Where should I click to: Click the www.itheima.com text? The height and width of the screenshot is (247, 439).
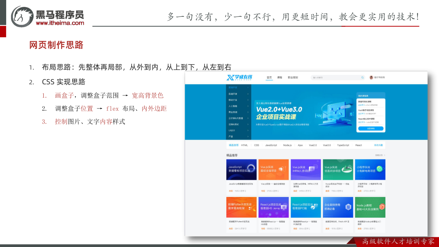pyautogui.click(x=60, y=23)
